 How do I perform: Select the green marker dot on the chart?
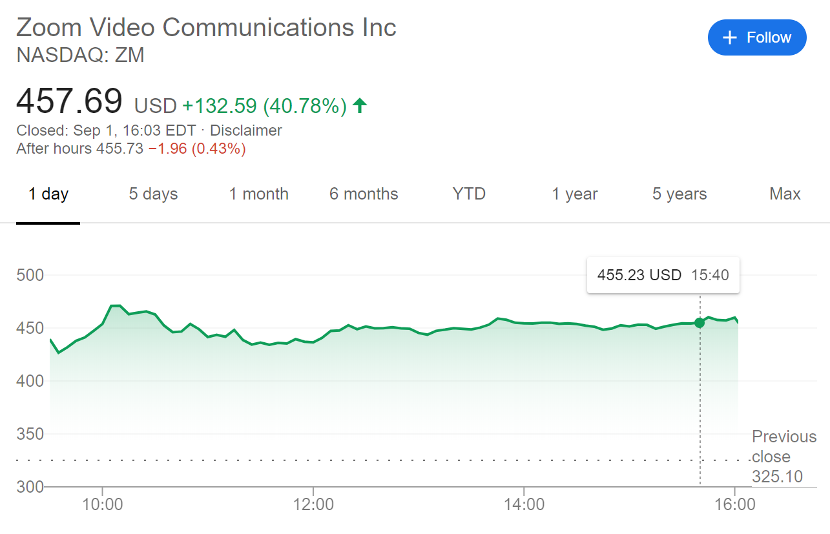click(699, 323)
